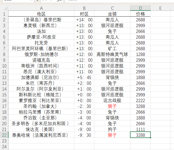Select price cell 2222

[140, 101]
